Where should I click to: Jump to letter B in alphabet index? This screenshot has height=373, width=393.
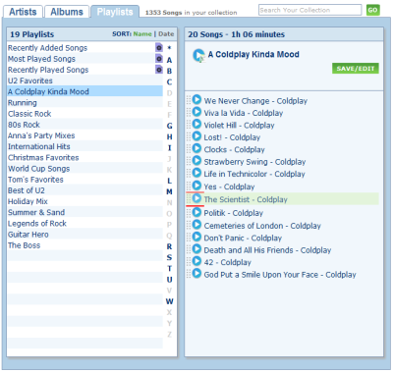tap(169, 71)
